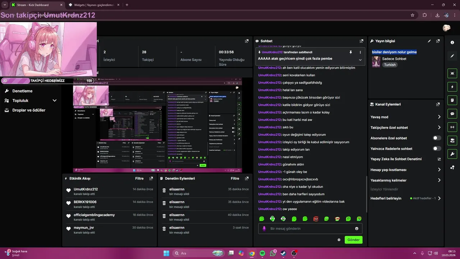
Task: Pop out the Etkinlik Akışı panel
Action: click(x=151, y=178)
